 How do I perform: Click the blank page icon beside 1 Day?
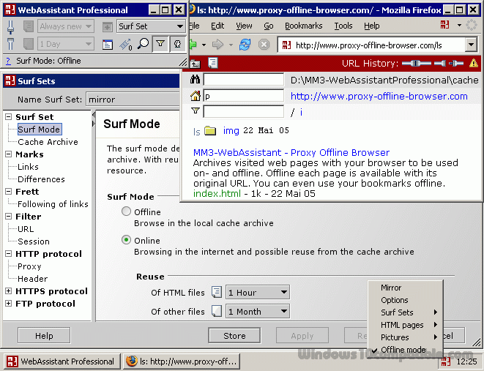[28, 44]
